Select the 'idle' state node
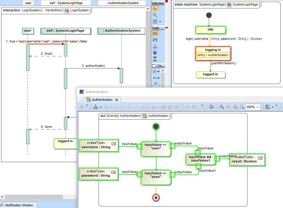This screenshot has height=208, width=283. (211, 30)
